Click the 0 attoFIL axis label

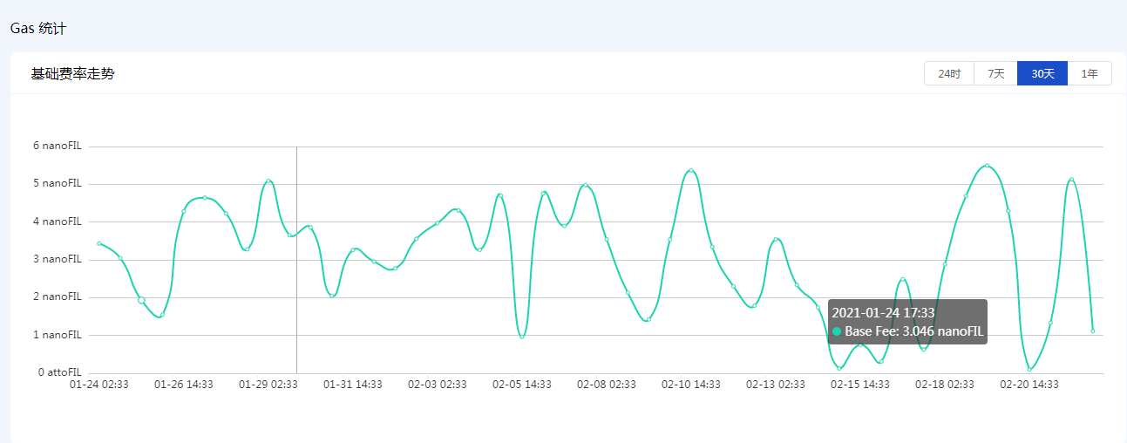[x=59, y=372]
